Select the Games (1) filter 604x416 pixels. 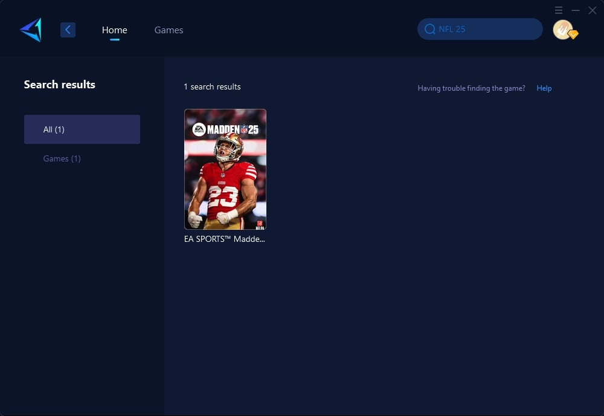(x=62, y=158)
